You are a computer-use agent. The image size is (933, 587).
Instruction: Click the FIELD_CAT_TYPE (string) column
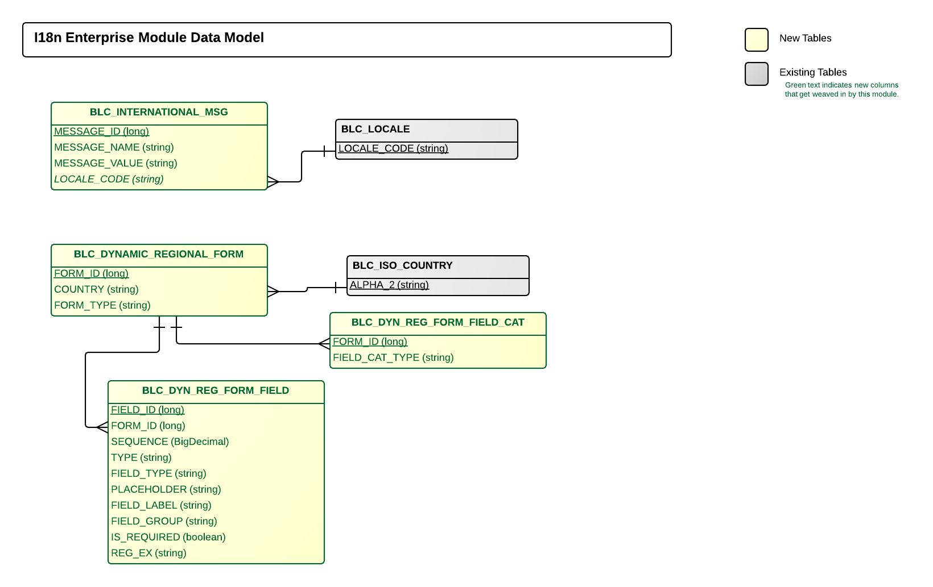(x=393, y=358)
